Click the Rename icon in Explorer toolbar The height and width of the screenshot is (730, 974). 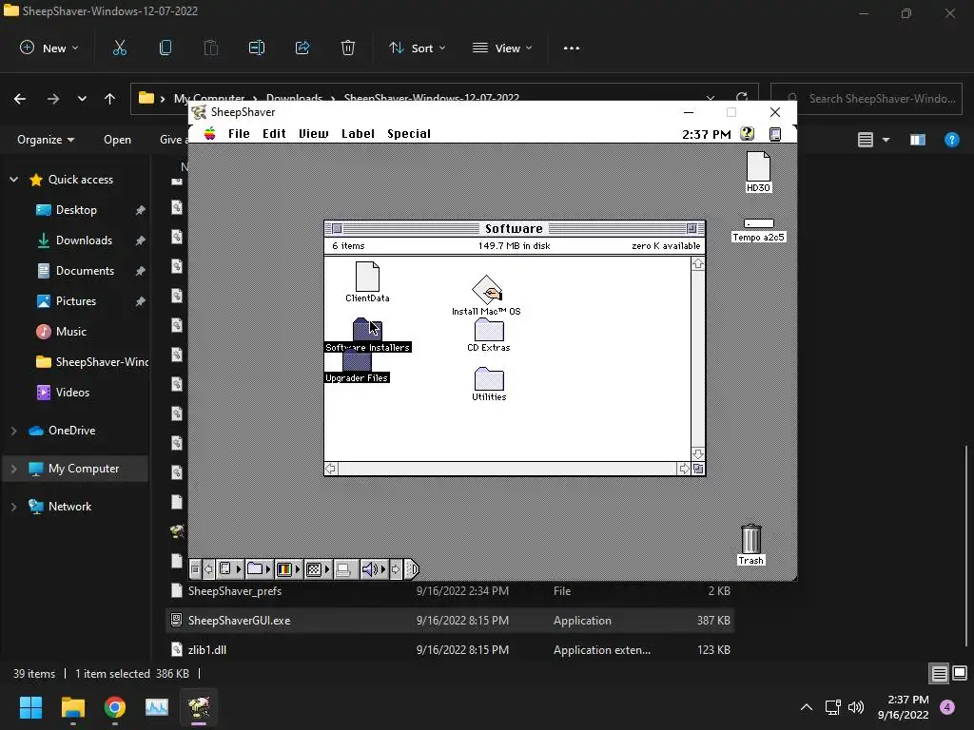[257, 48]
